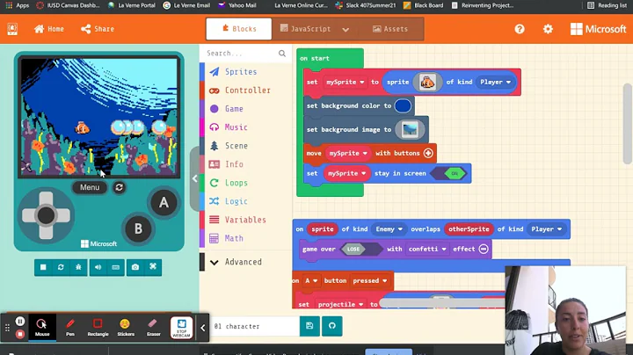Toggle the stay in screen ON switch
Screen dimensions: 633x355
[x=448, y=173]
